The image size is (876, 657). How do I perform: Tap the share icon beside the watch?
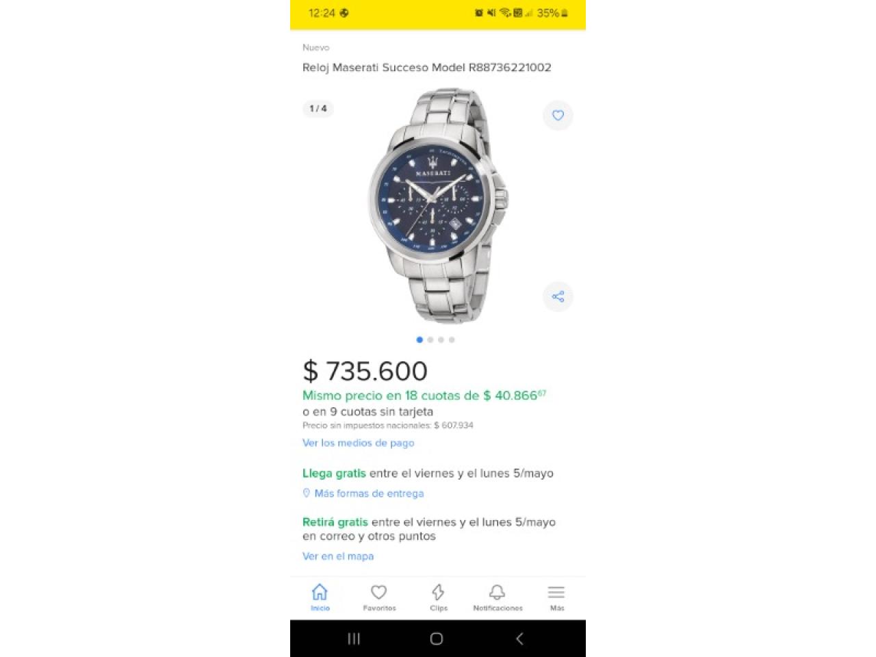pyautogui.click(x=558, y=296)
